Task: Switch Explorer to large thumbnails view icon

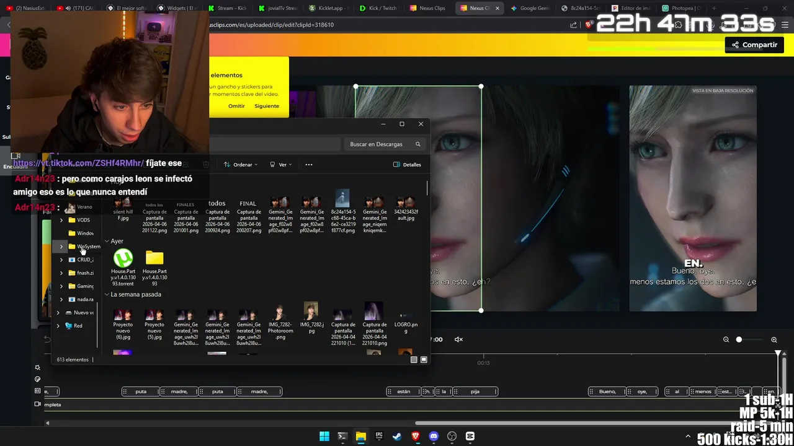Action: click(424, 360)
